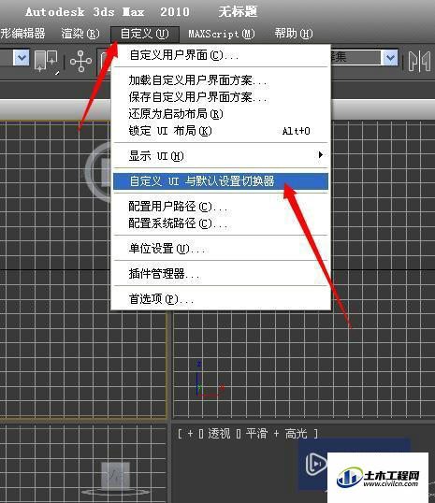The image size is (435, 503).
Task: Open the left toolbar dropdown arrow
Action: tap(22, 58)
